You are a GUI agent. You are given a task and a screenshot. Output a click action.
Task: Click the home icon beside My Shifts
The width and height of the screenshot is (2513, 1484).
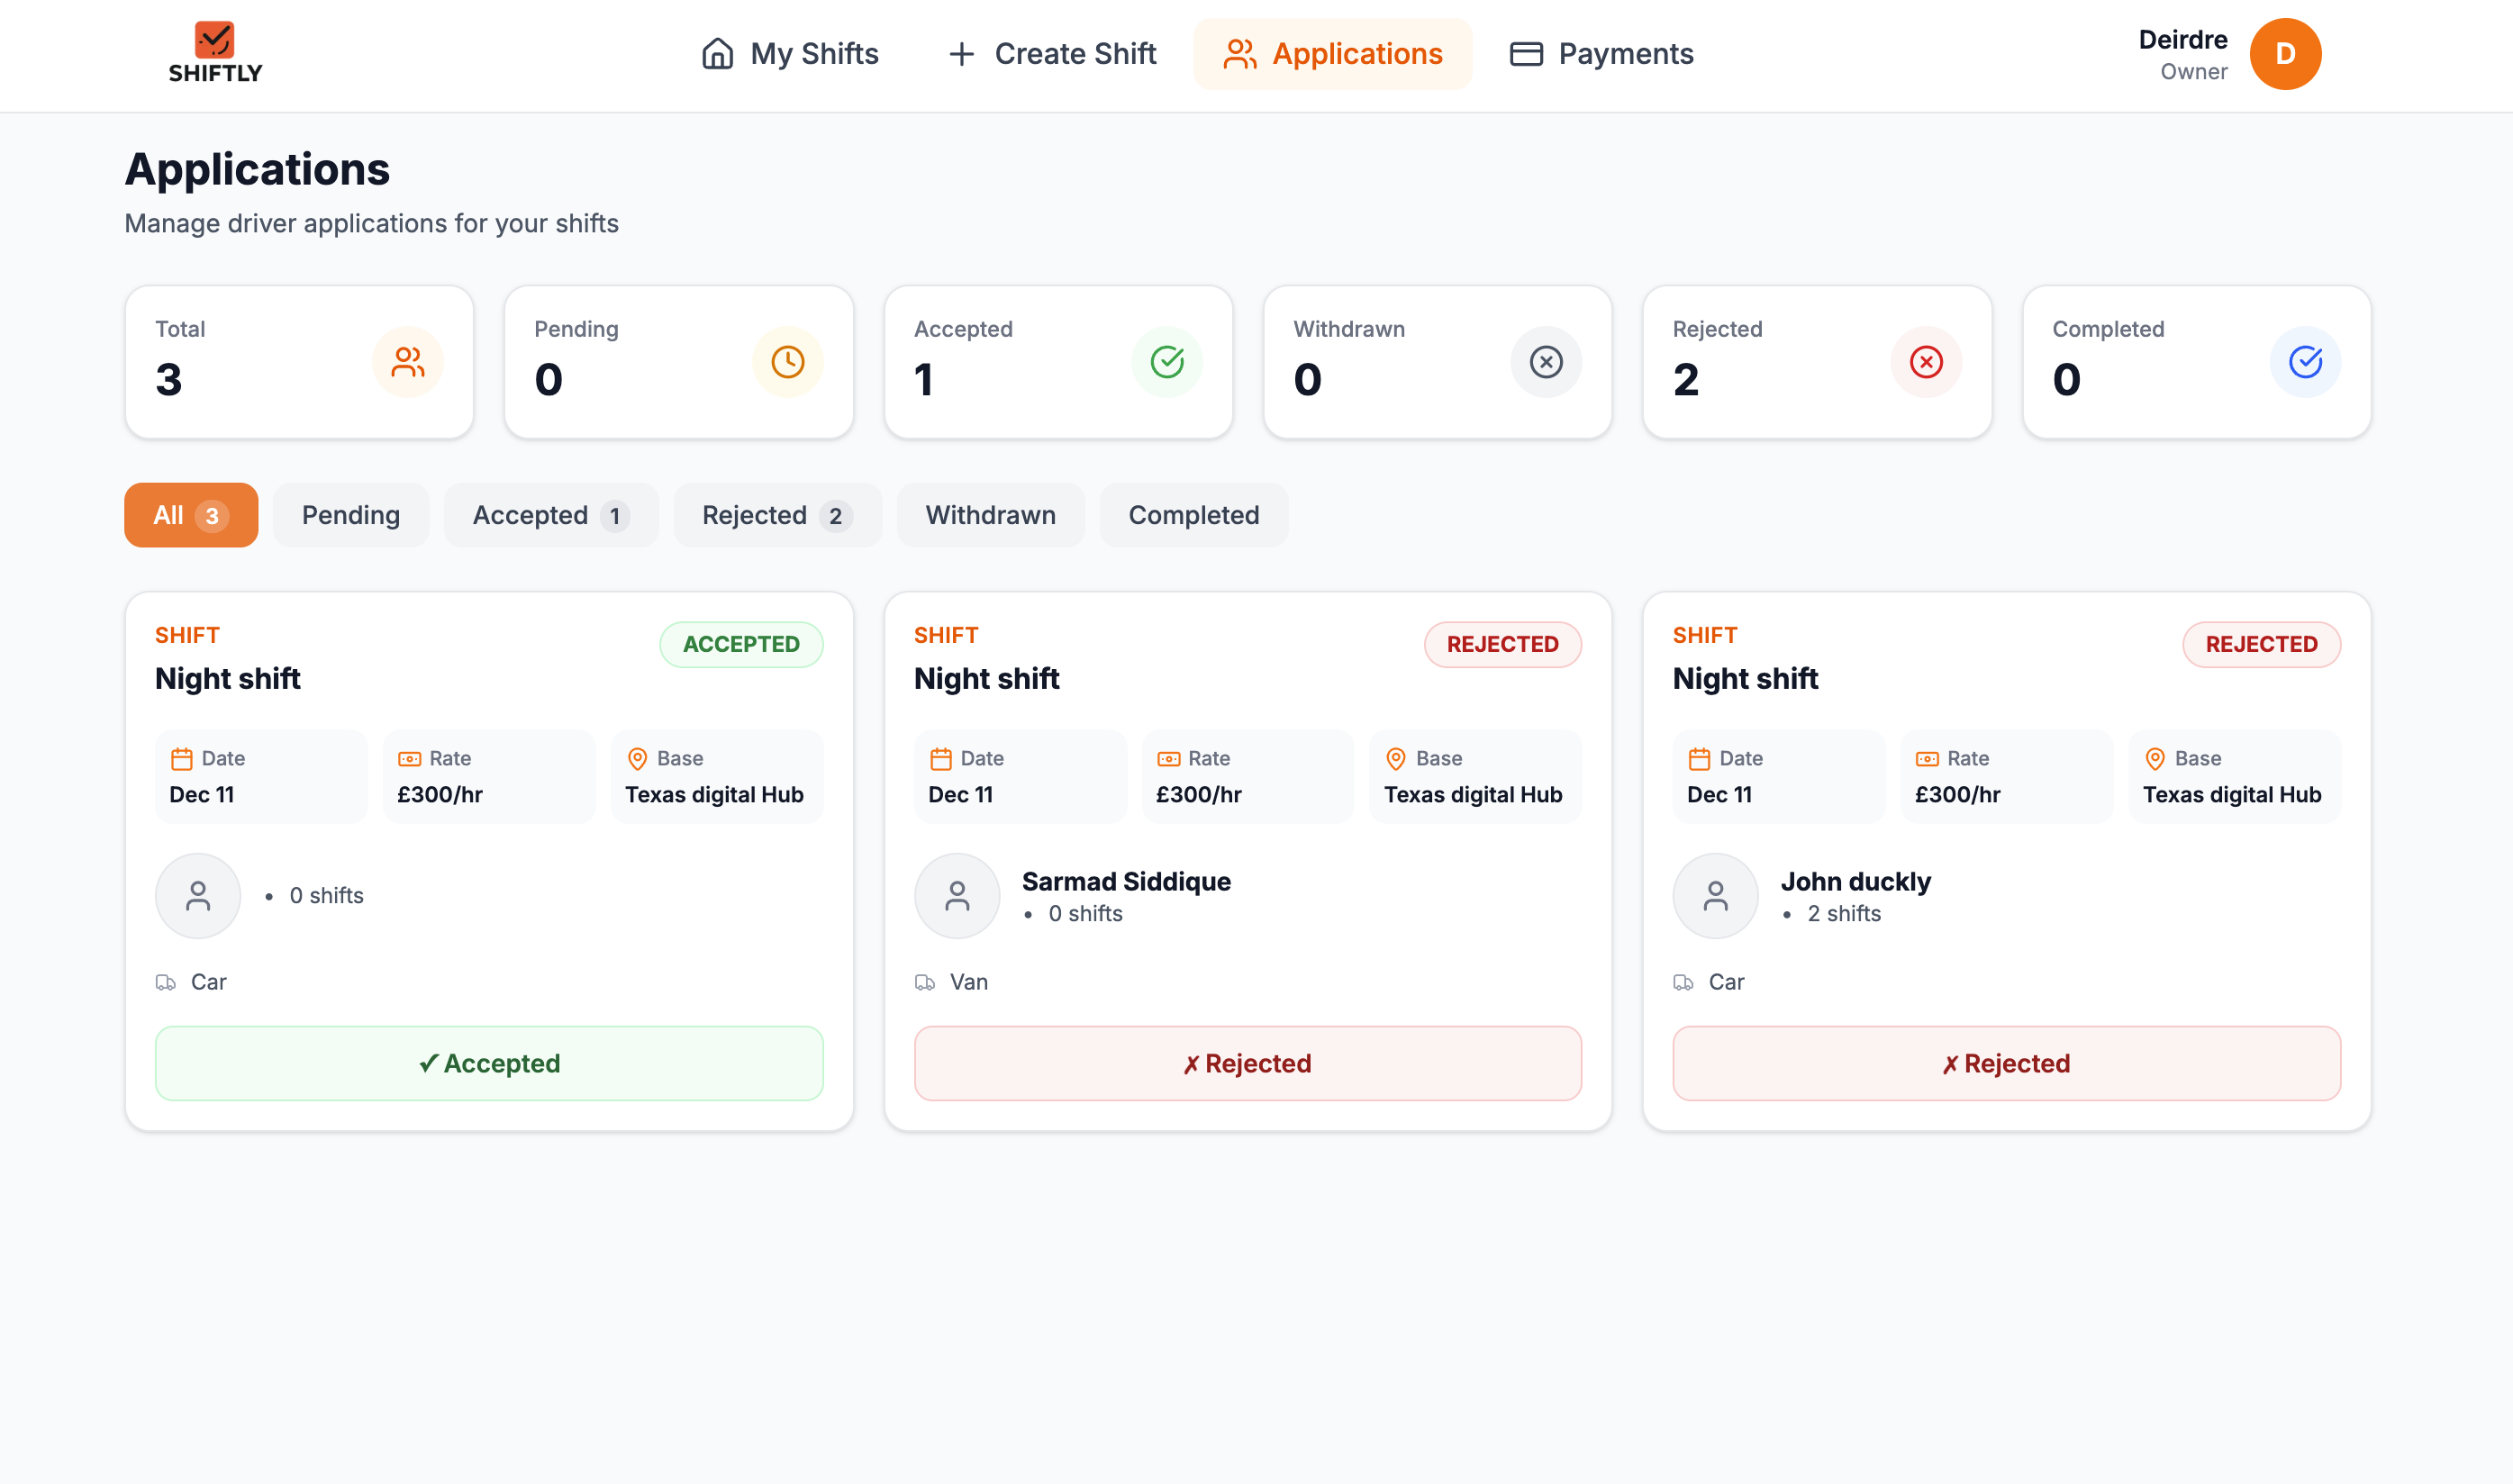717,53
